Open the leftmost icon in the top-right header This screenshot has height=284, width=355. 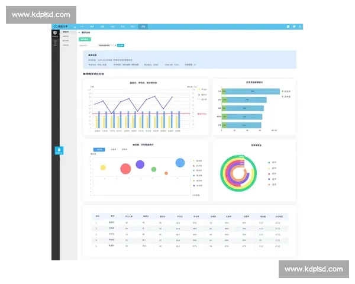(288, 27)
